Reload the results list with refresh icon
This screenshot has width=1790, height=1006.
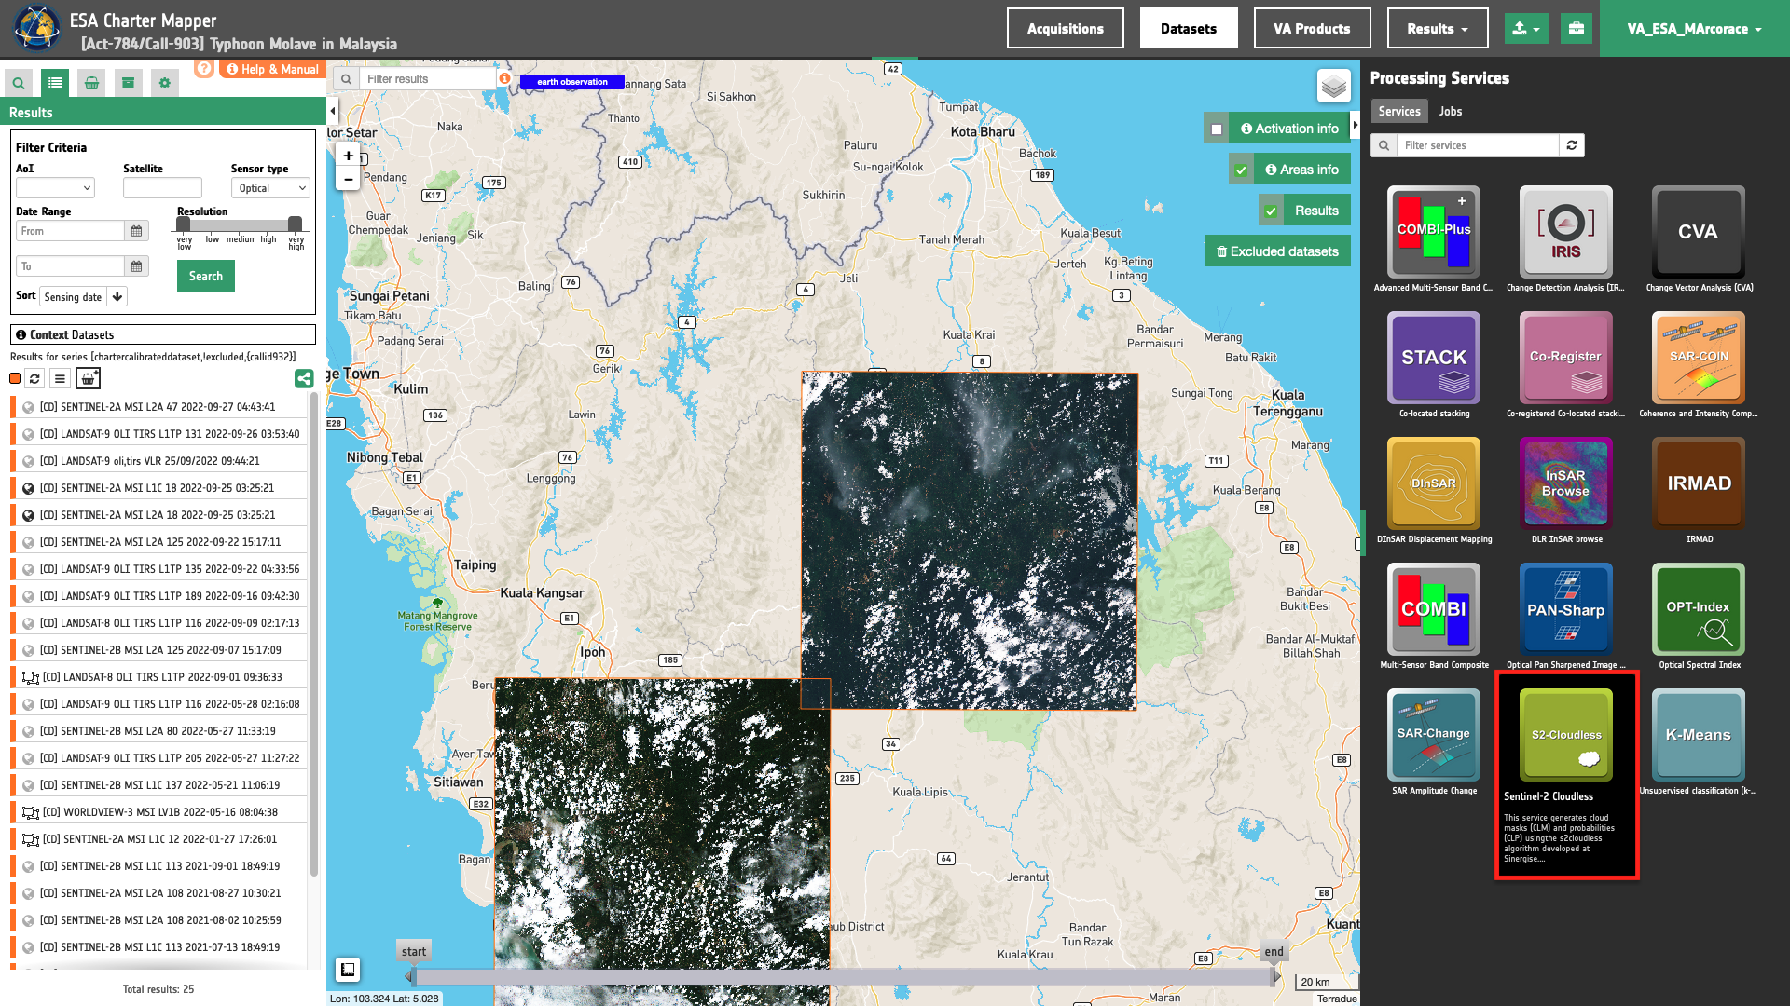point(34,378)
